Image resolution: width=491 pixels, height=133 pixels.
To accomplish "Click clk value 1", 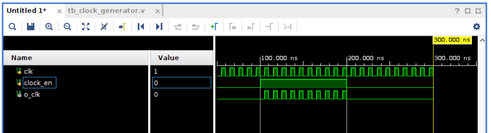I will [x=156, y=72].
